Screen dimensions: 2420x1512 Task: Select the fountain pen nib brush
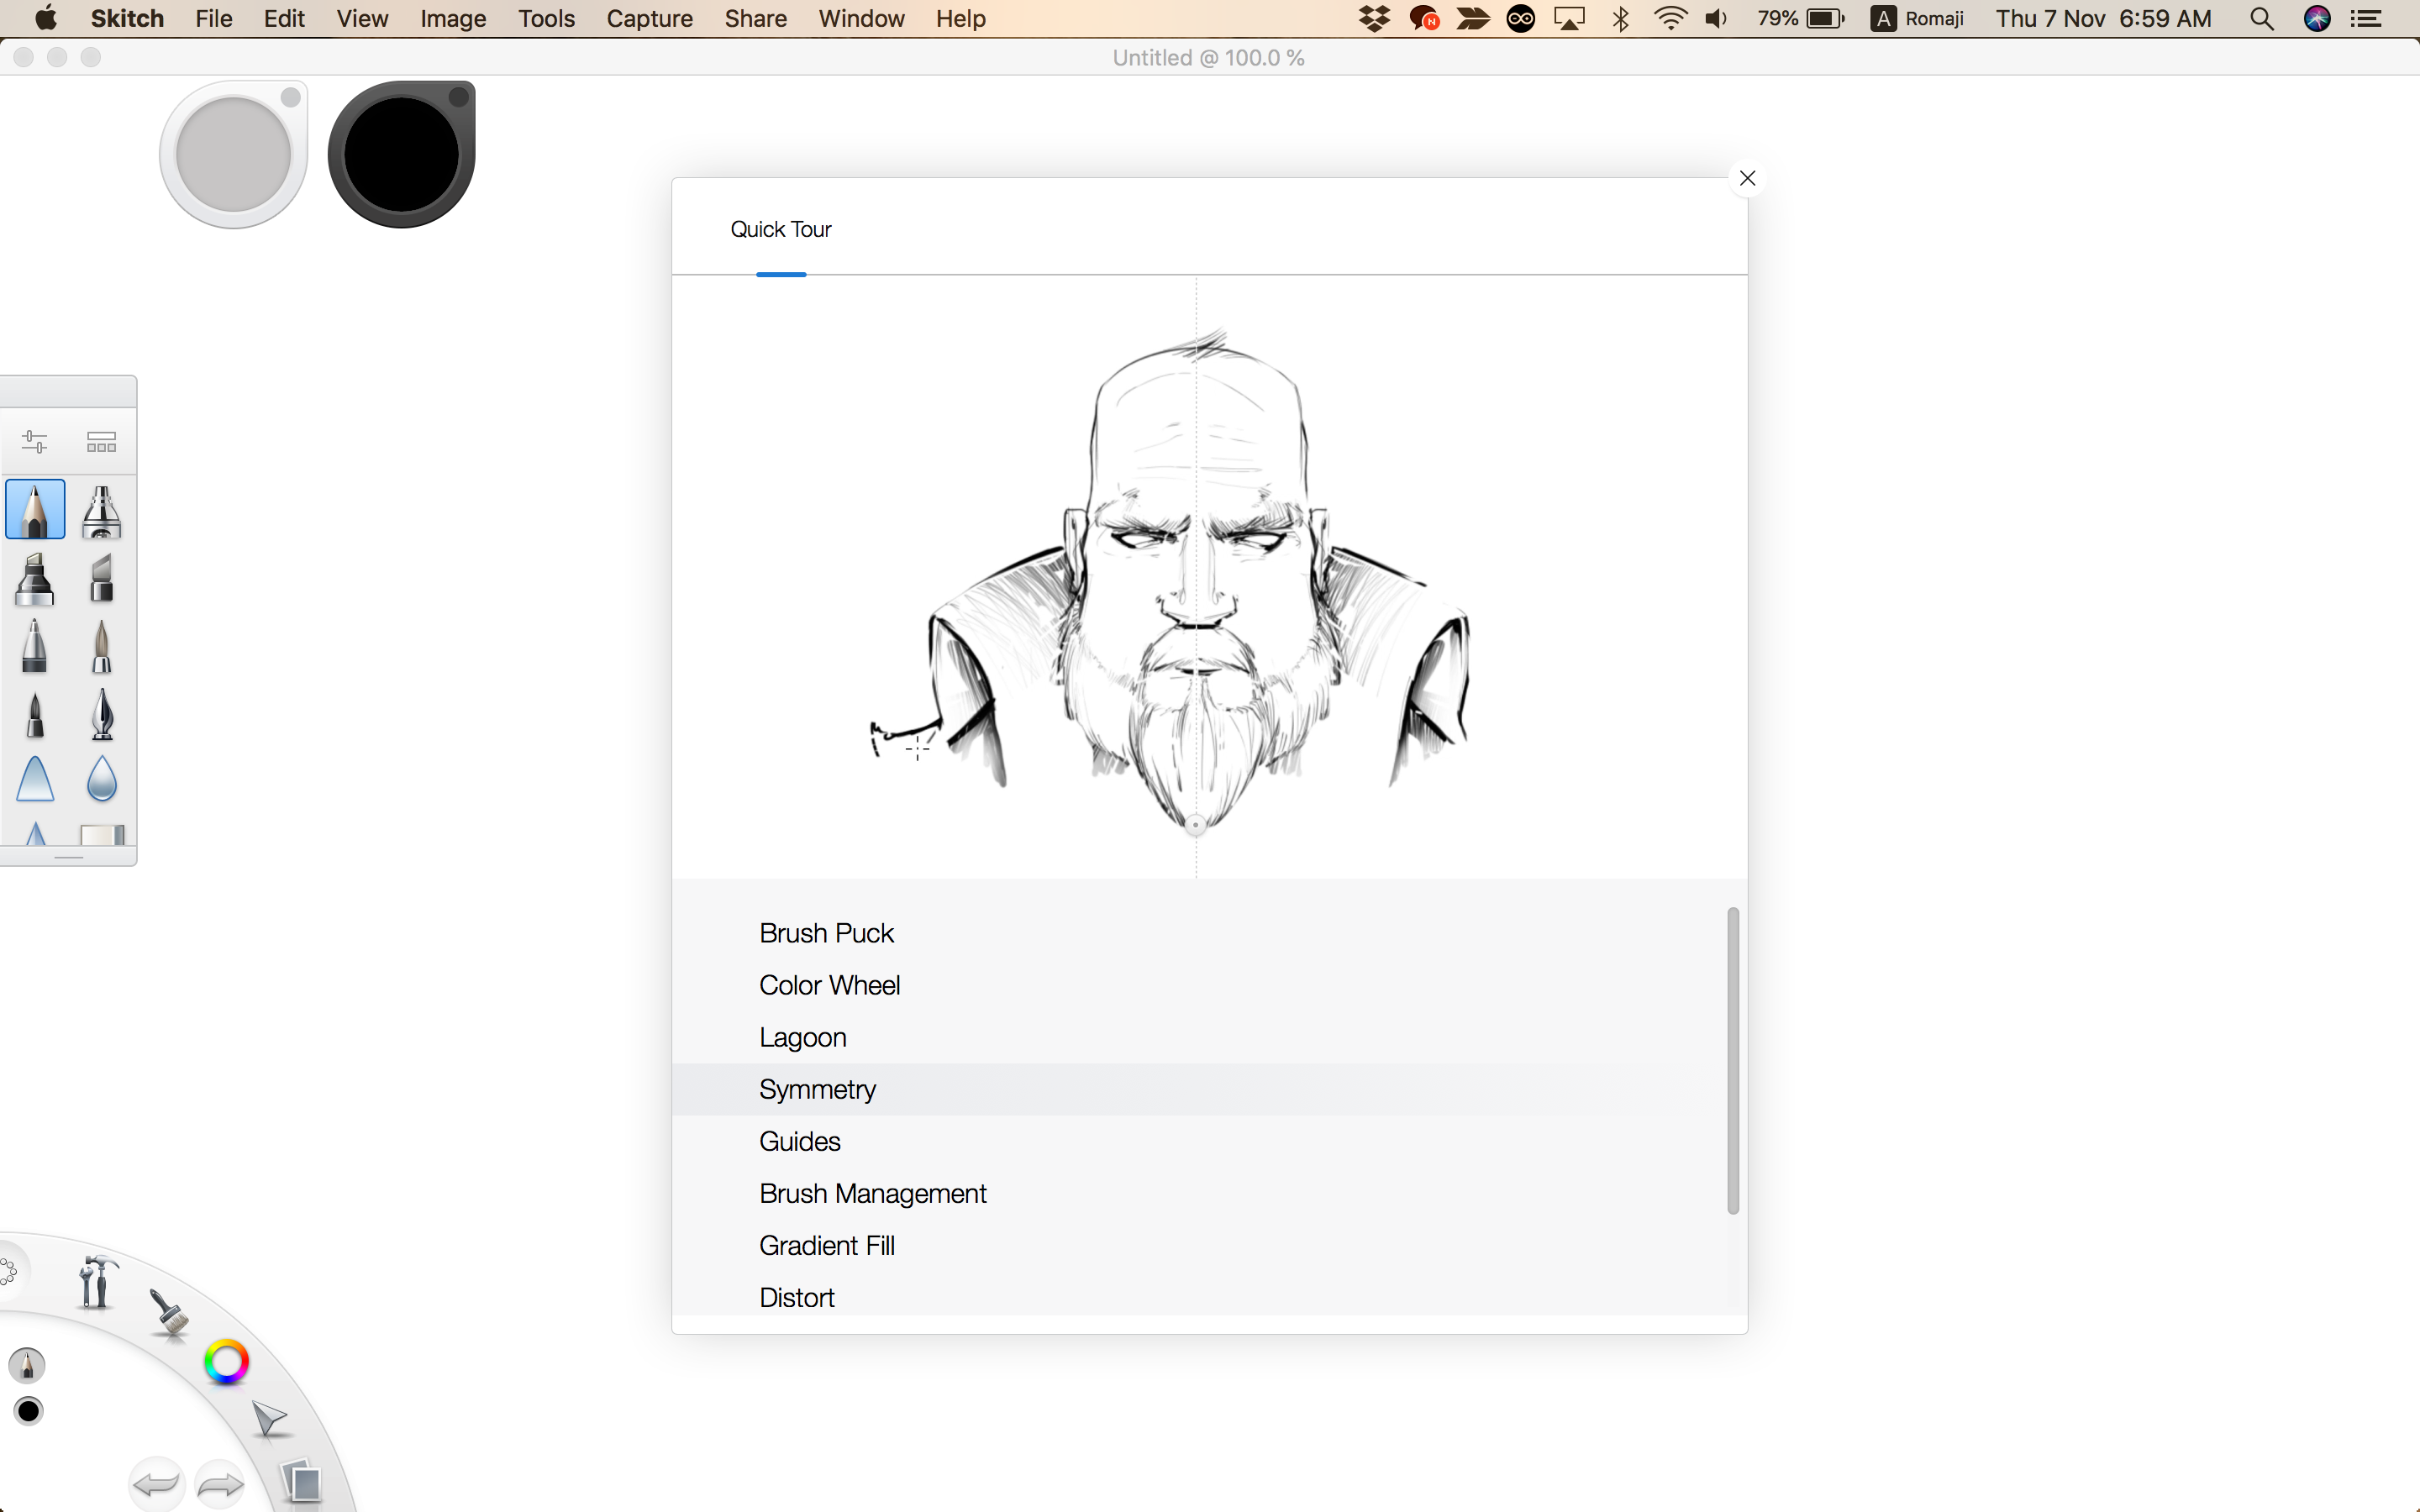101,714
